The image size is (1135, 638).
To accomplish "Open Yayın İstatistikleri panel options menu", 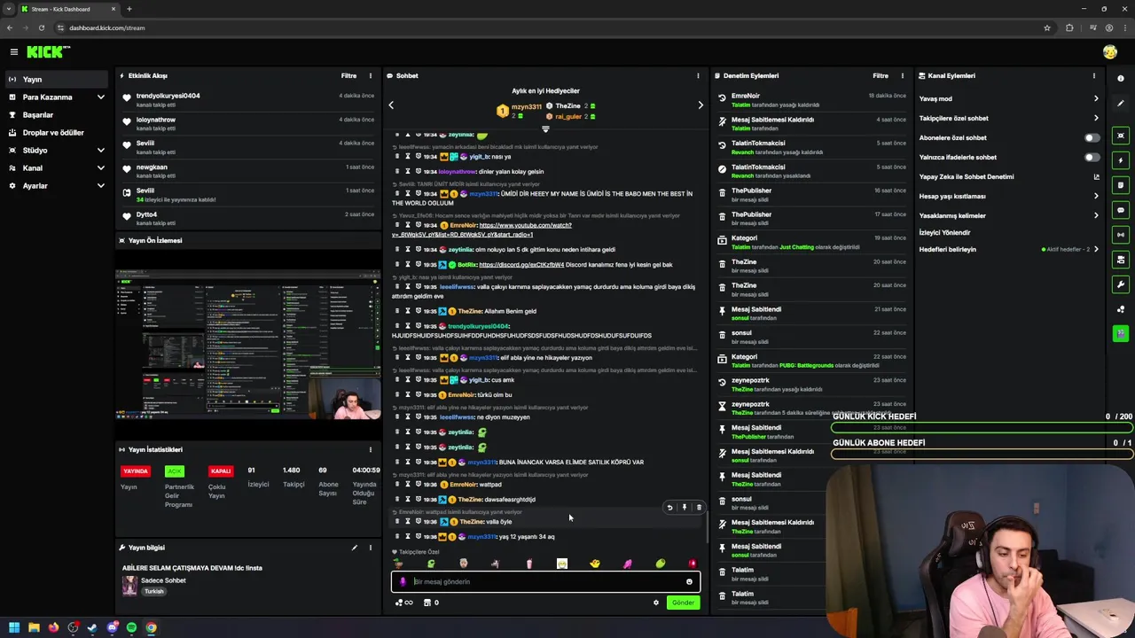I will coord(371,449).
